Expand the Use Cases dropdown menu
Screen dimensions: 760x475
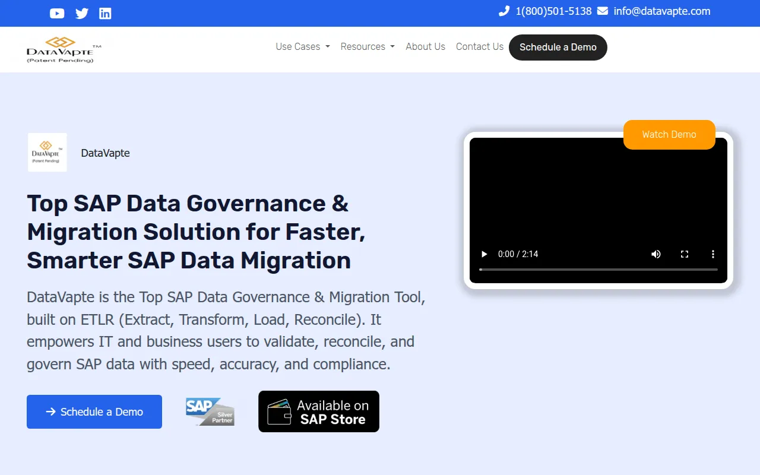(x=302, y=46)
